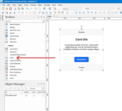Image resolution: width=122 pixels, height=111 pixels.
Task: Close the index page tab
Action: (x=54, y=16)
